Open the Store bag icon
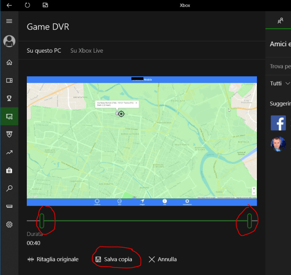Screen dimensions: 291x275 point(9,171)
